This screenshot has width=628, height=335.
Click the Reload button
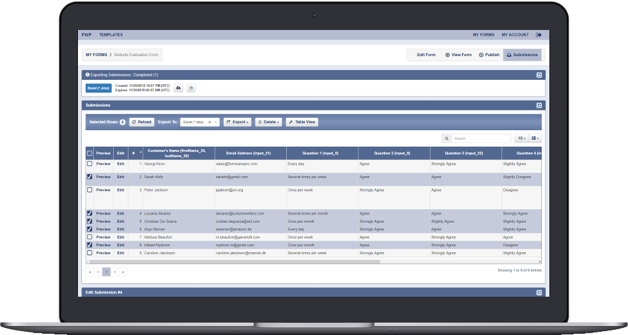tap(142, 122)
